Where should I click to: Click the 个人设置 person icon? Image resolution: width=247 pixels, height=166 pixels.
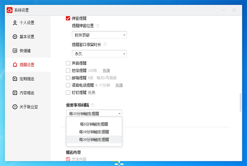pos(15,23)
